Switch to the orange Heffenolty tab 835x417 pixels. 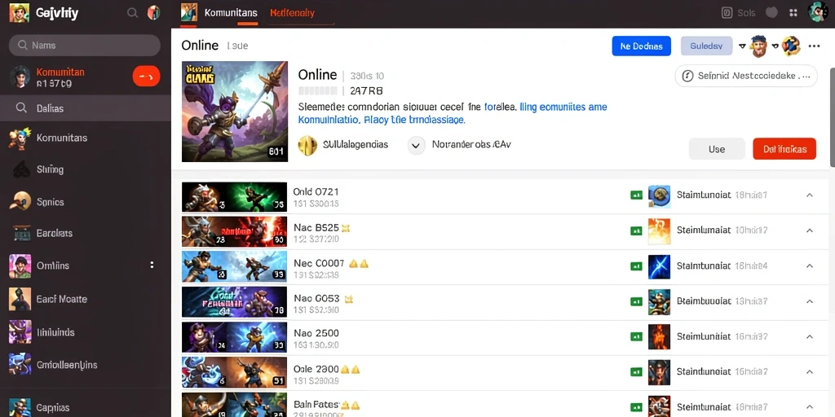pos(292,13)
